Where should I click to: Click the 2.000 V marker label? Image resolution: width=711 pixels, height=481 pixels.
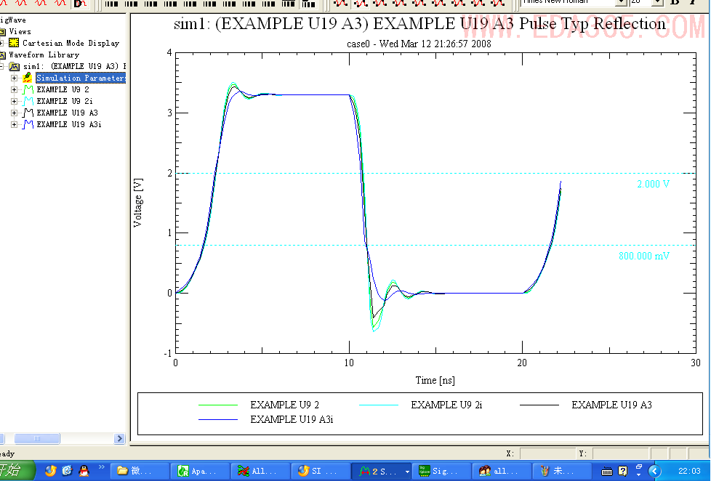click(653, 184)
